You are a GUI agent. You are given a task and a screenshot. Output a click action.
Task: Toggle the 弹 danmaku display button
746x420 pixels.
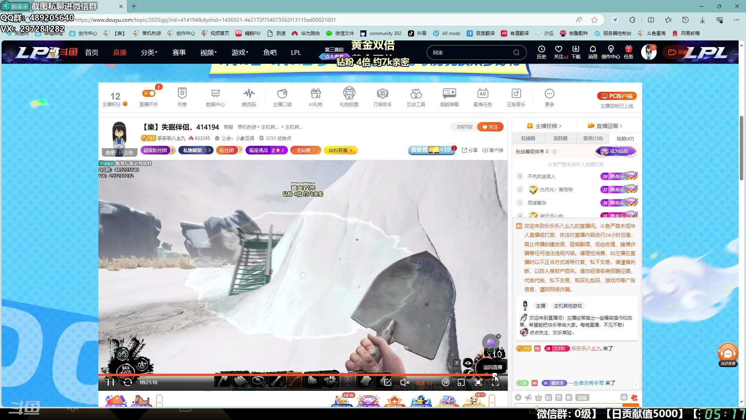[x=446, y=382]
